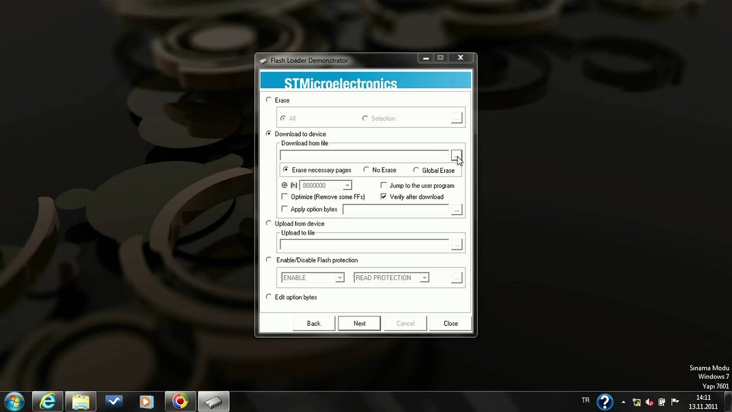The height and width of the screenshot is (412, 732).
Task: Toggle Verify after download checkbox
Action: [x=384, y=196]
